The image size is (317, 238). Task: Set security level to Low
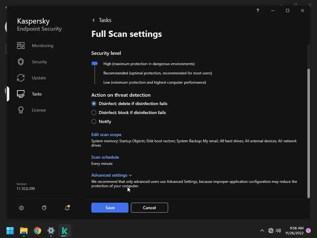point(155,82)
